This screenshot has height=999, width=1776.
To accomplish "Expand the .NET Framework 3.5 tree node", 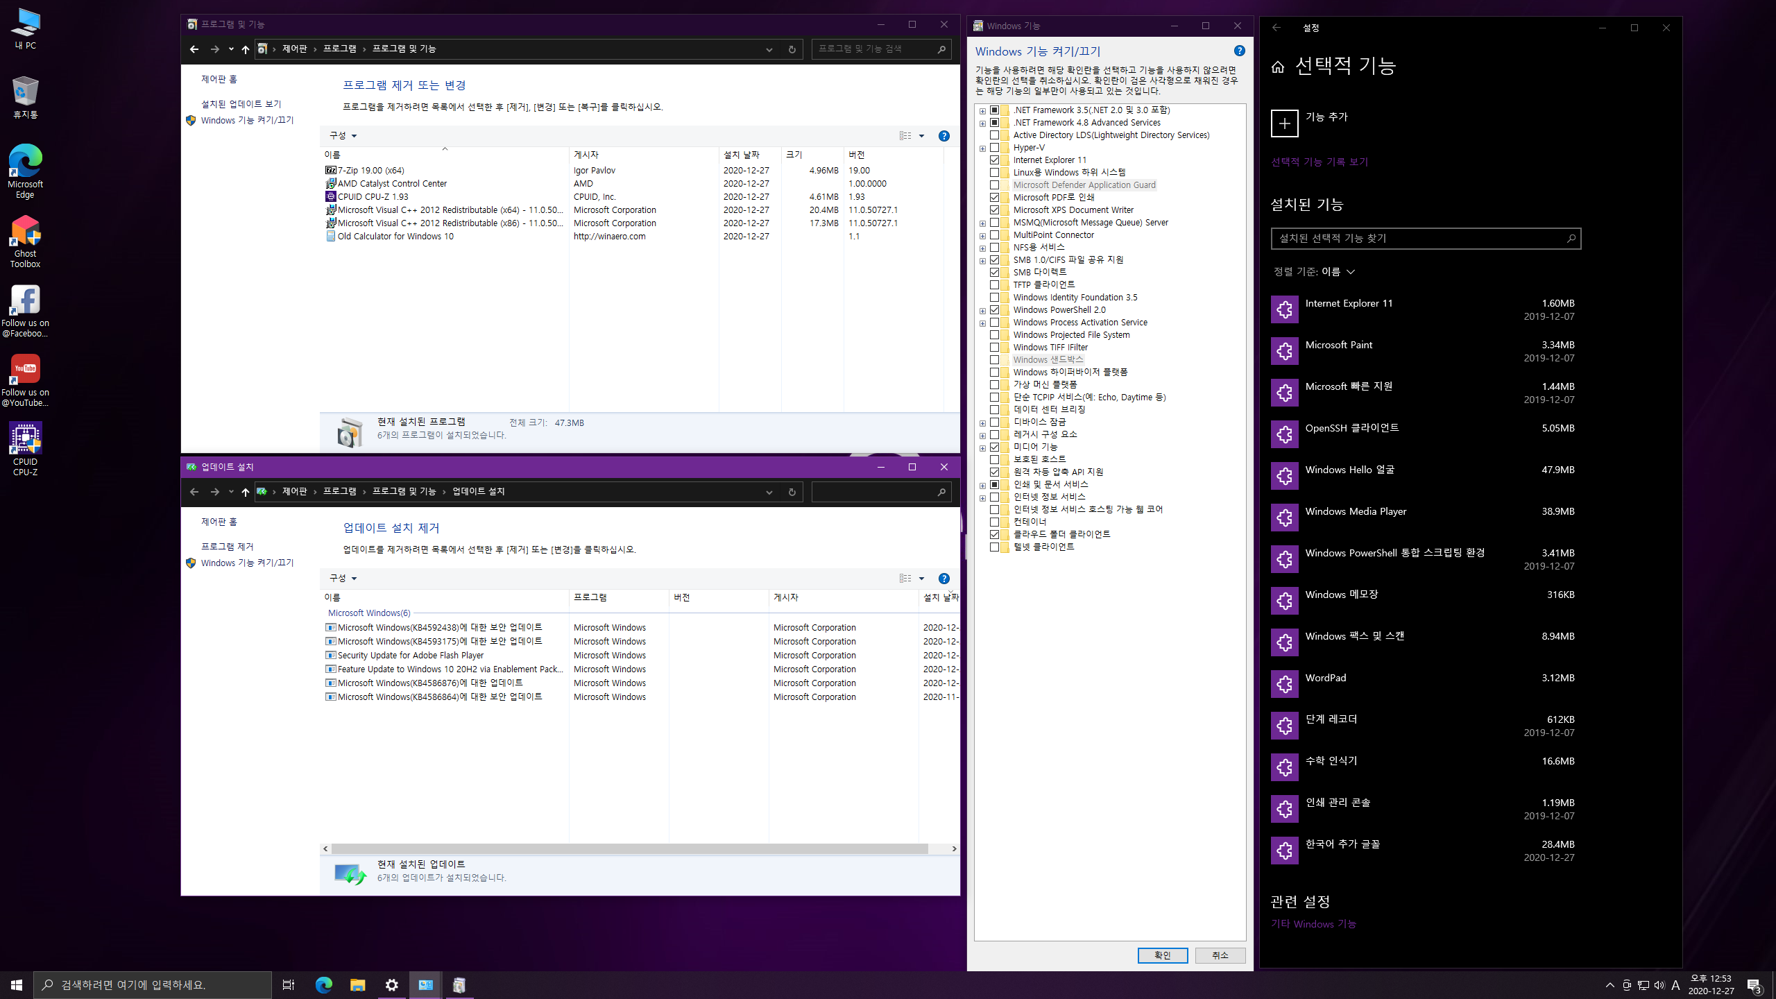I will [982, 111].
